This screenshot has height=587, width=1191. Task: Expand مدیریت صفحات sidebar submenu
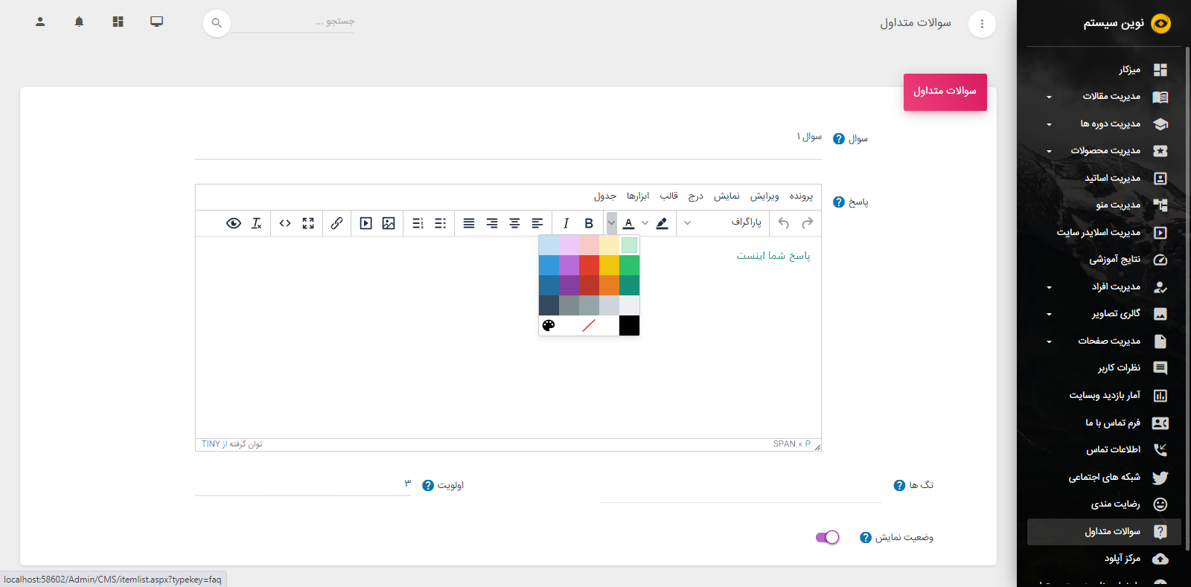coord(1049,341)
